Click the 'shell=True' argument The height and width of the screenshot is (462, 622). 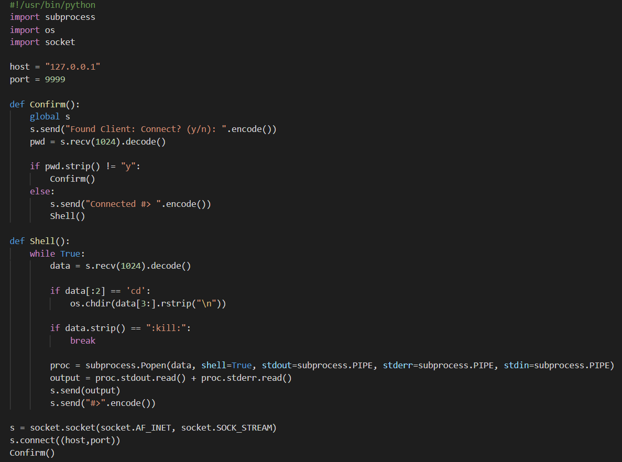click(226, 365)
